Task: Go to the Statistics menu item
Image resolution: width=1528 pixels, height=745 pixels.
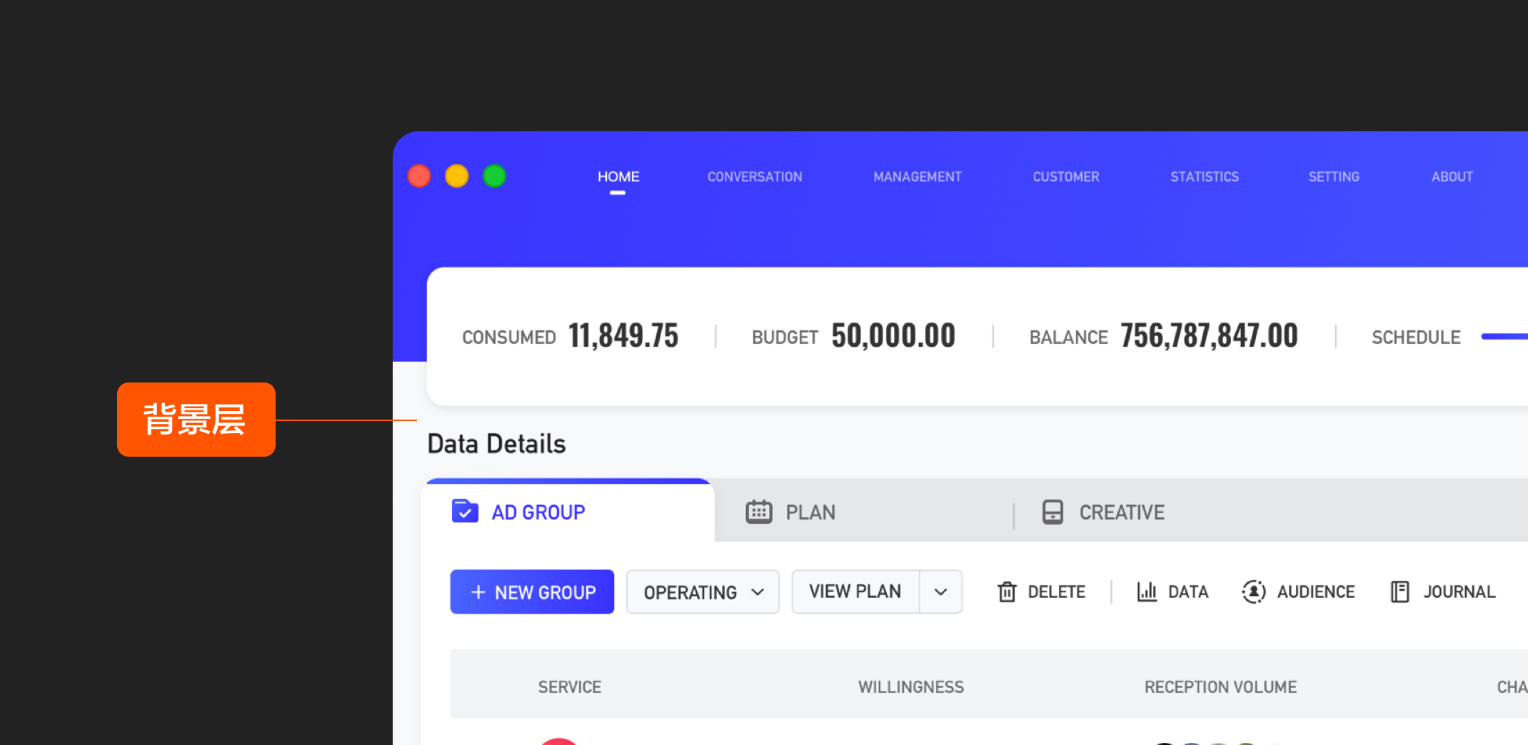Action: [1205, 177]
